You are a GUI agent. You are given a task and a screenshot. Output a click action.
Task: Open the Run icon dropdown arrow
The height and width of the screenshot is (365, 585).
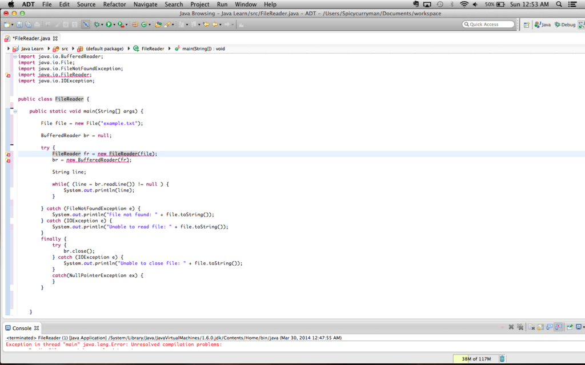[114, 25]
